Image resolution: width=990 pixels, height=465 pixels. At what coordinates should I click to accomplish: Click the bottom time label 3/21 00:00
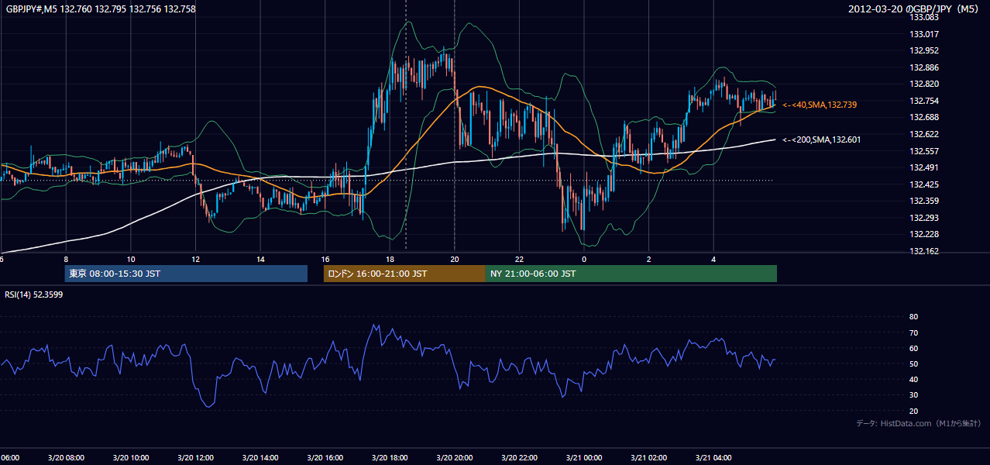pyautogui.click(x=584, y=458)
